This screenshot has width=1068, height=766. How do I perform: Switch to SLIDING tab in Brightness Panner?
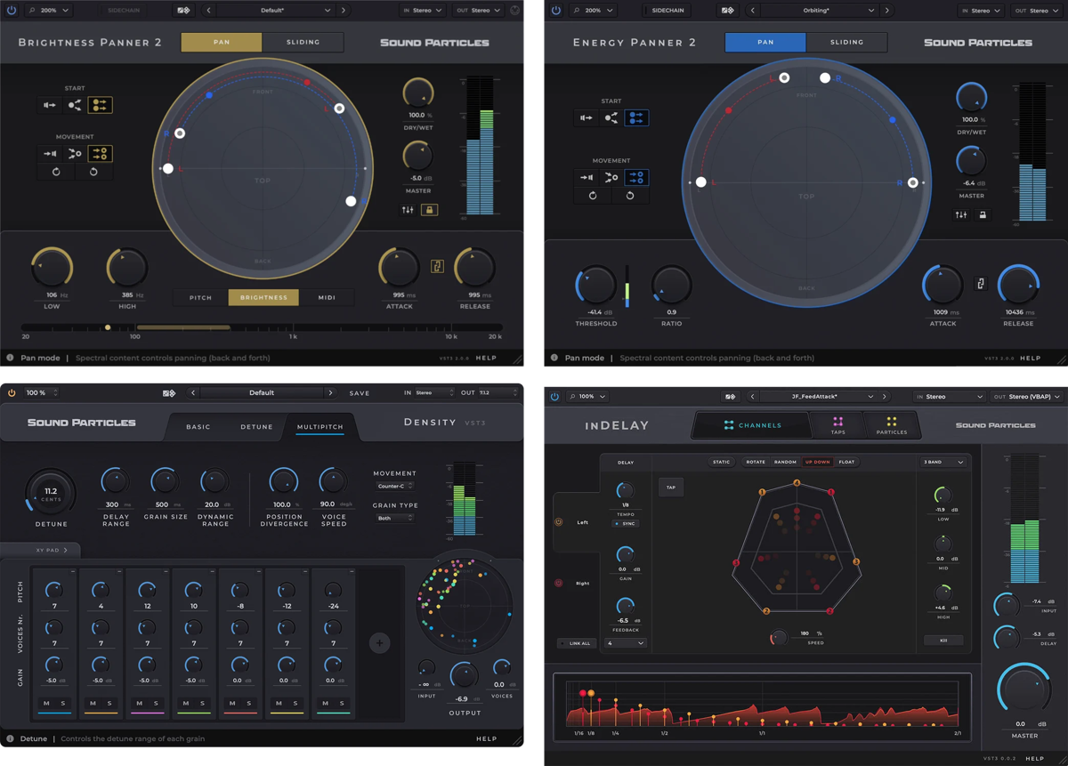pyautogui.click(x=303, y=42)
